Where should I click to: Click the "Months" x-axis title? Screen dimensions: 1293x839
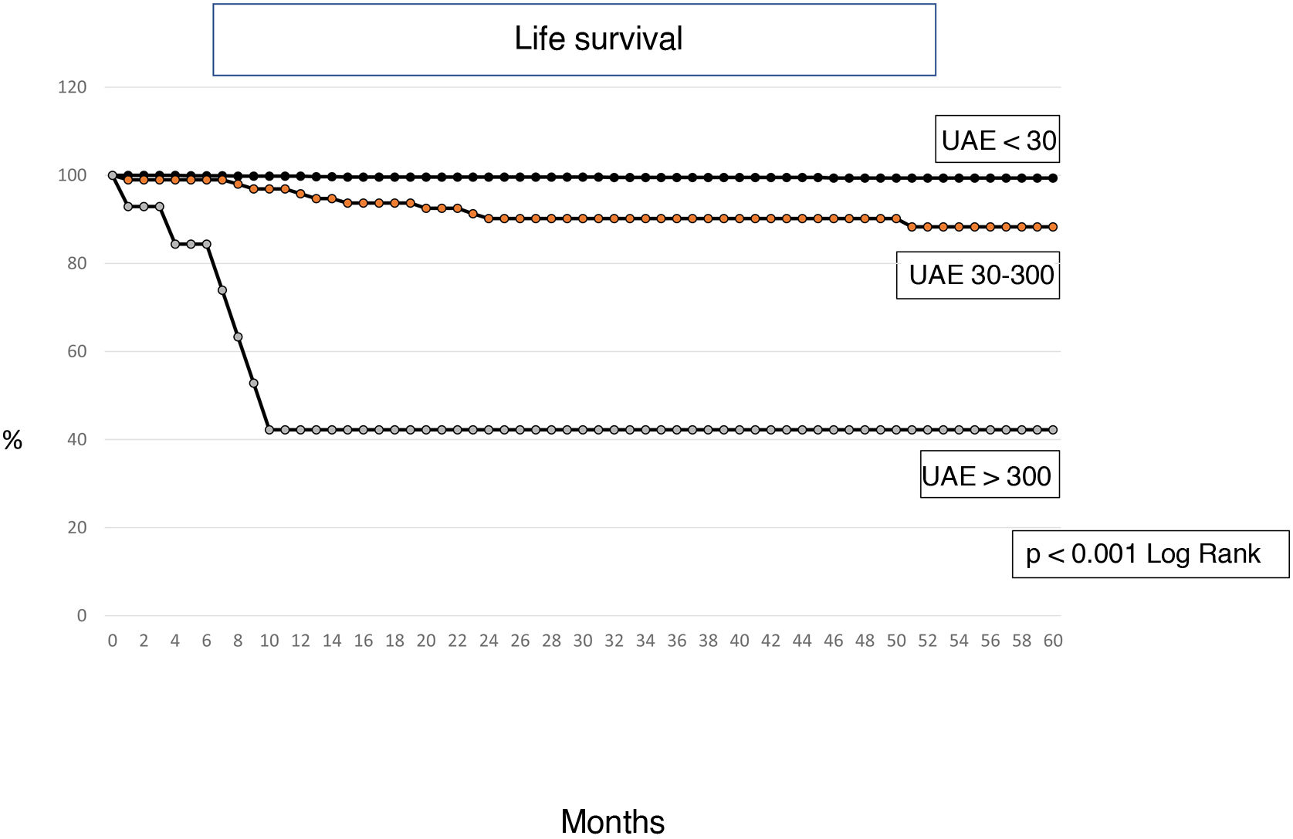(x=612, y=821)
